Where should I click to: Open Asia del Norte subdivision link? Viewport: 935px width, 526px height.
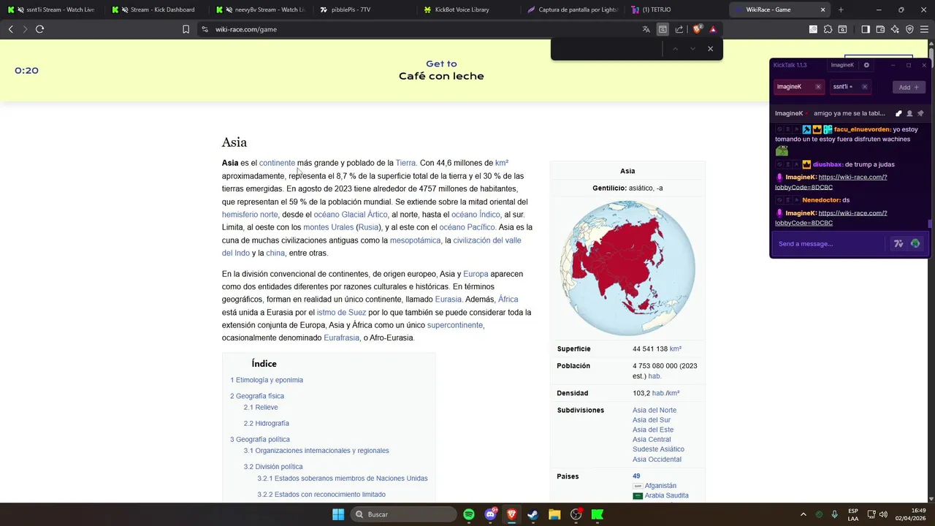point(654,411)
